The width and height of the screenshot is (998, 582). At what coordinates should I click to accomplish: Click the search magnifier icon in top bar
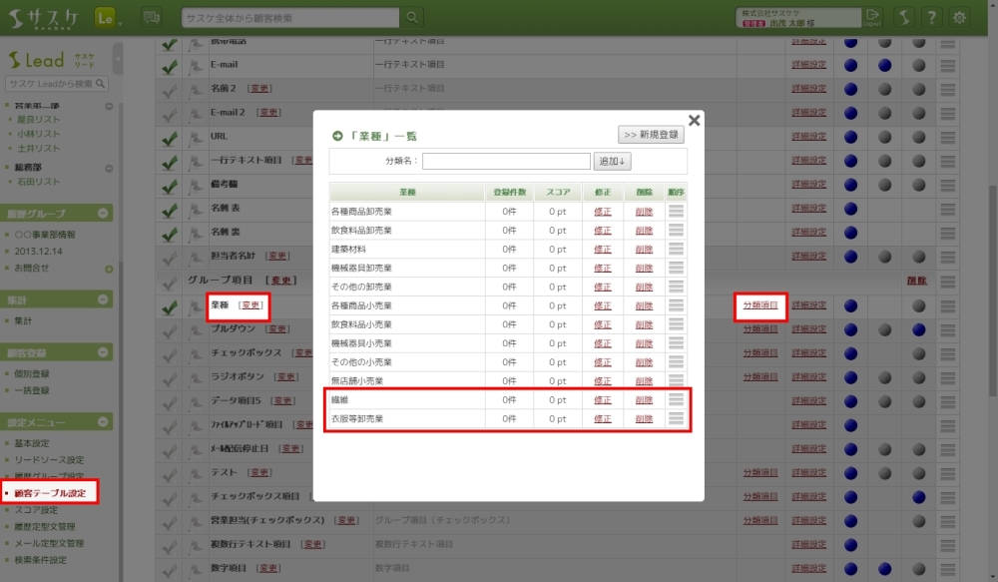point(414,17)
